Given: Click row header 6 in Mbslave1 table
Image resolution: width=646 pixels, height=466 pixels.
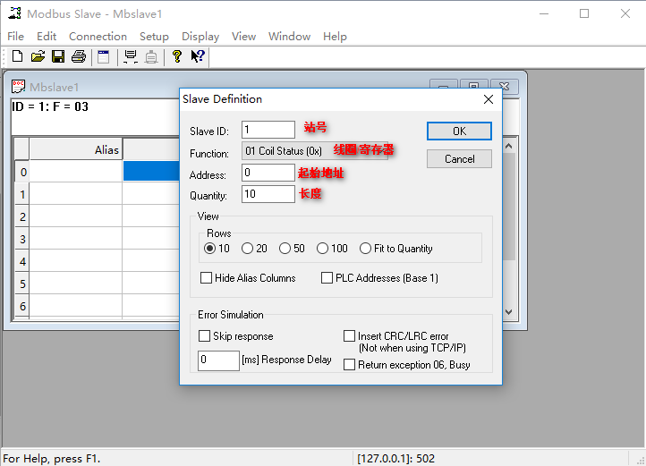Looking at the screenshot, I should 22,306.
